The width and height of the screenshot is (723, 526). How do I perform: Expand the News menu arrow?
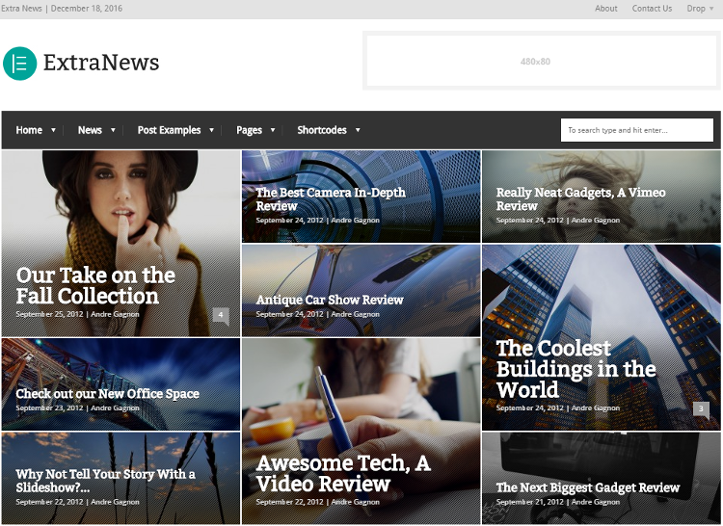coord(113,130)
